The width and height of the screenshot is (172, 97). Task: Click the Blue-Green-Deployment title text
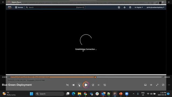click(17, 85)
